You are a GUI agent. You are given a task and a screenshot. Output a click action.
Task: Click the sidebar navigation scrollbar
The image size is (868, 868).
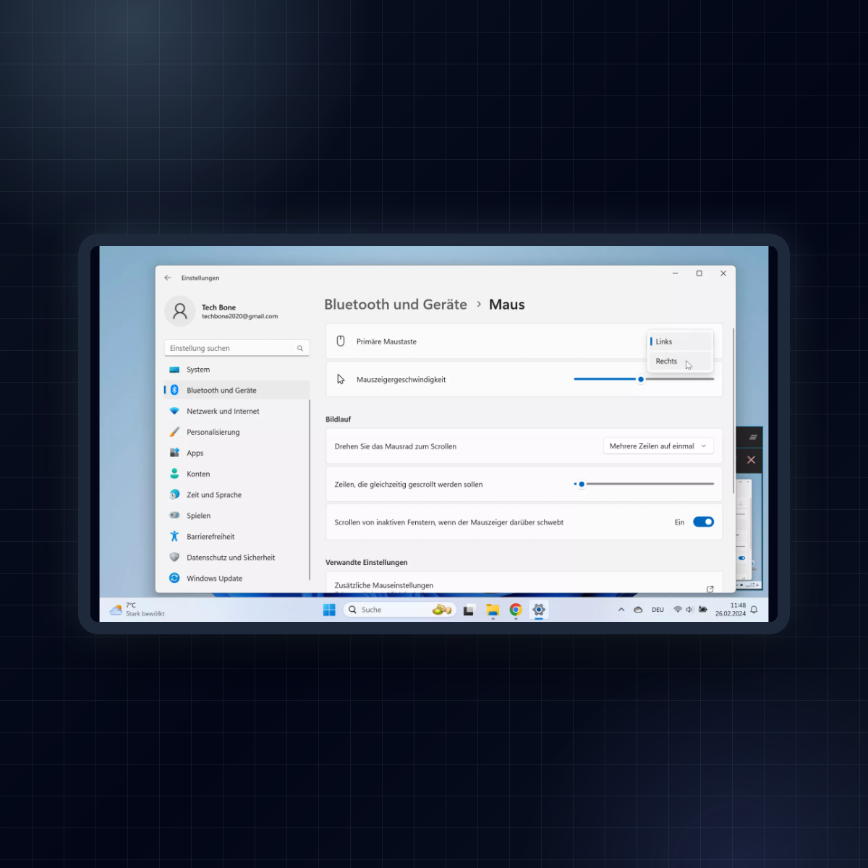point(310,490)
